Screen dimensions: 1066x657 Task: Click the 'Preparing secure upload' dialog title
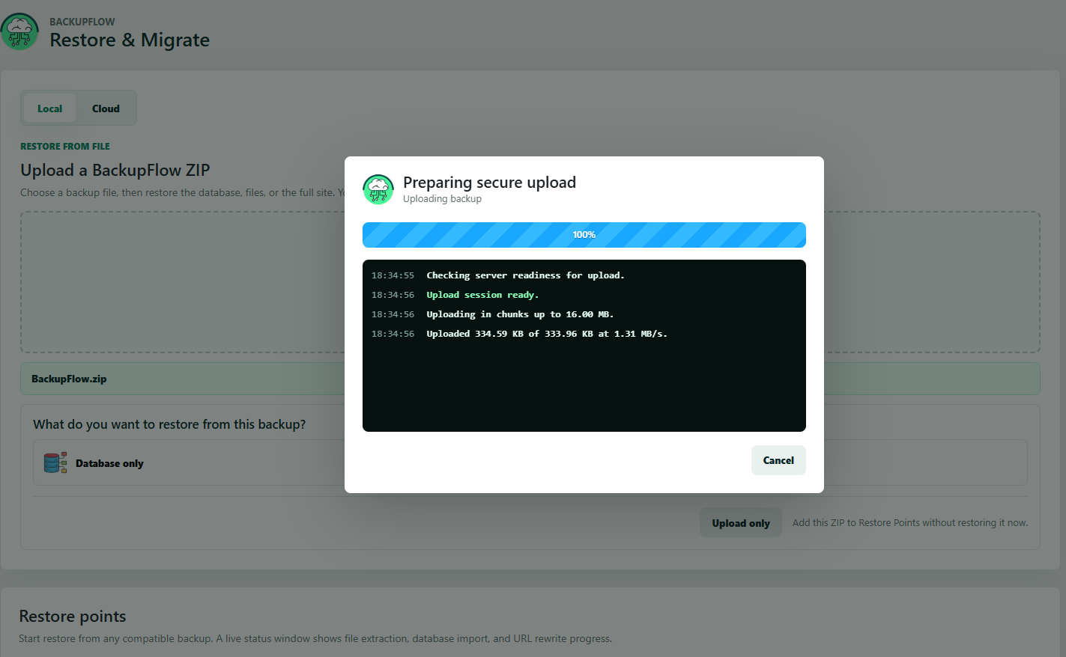(x=489, y=183)
